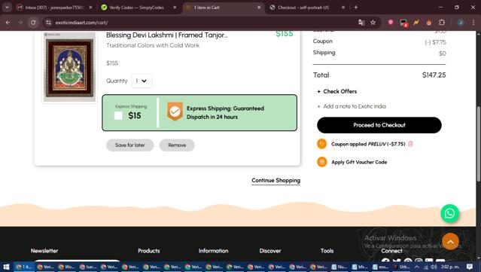Viewport: 481px width, 272px height.
Task: Expand the Check Offers section
Action: pyautogui.click(x=336, y=91)
